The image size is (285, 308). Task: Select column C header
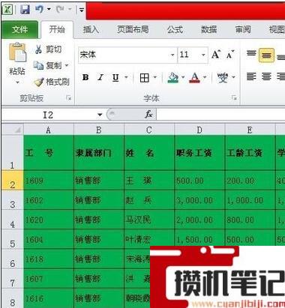(x=149, y=130)
